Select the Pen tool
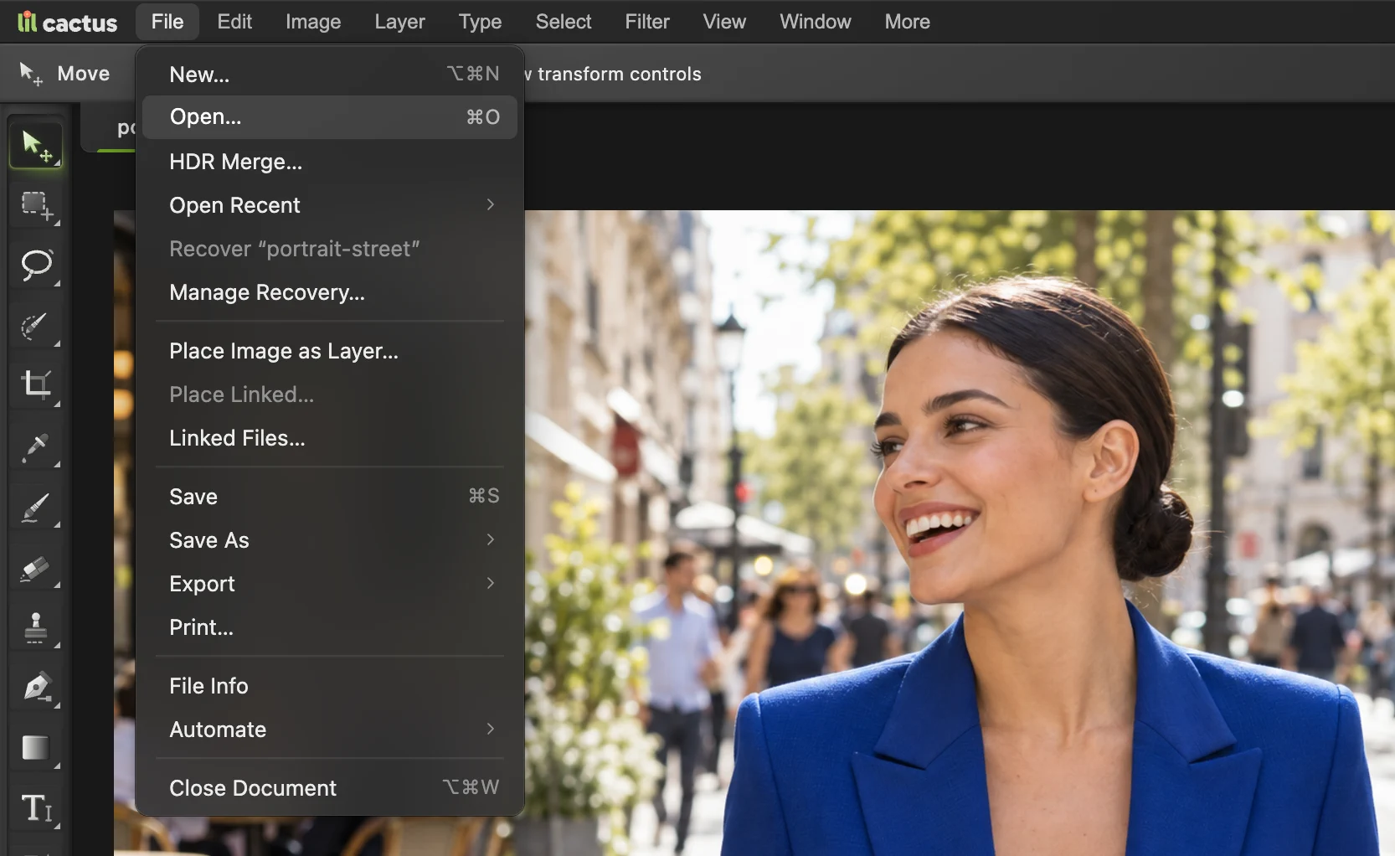Viewport: 1395px width, 856px height. [x=35, y=688]
